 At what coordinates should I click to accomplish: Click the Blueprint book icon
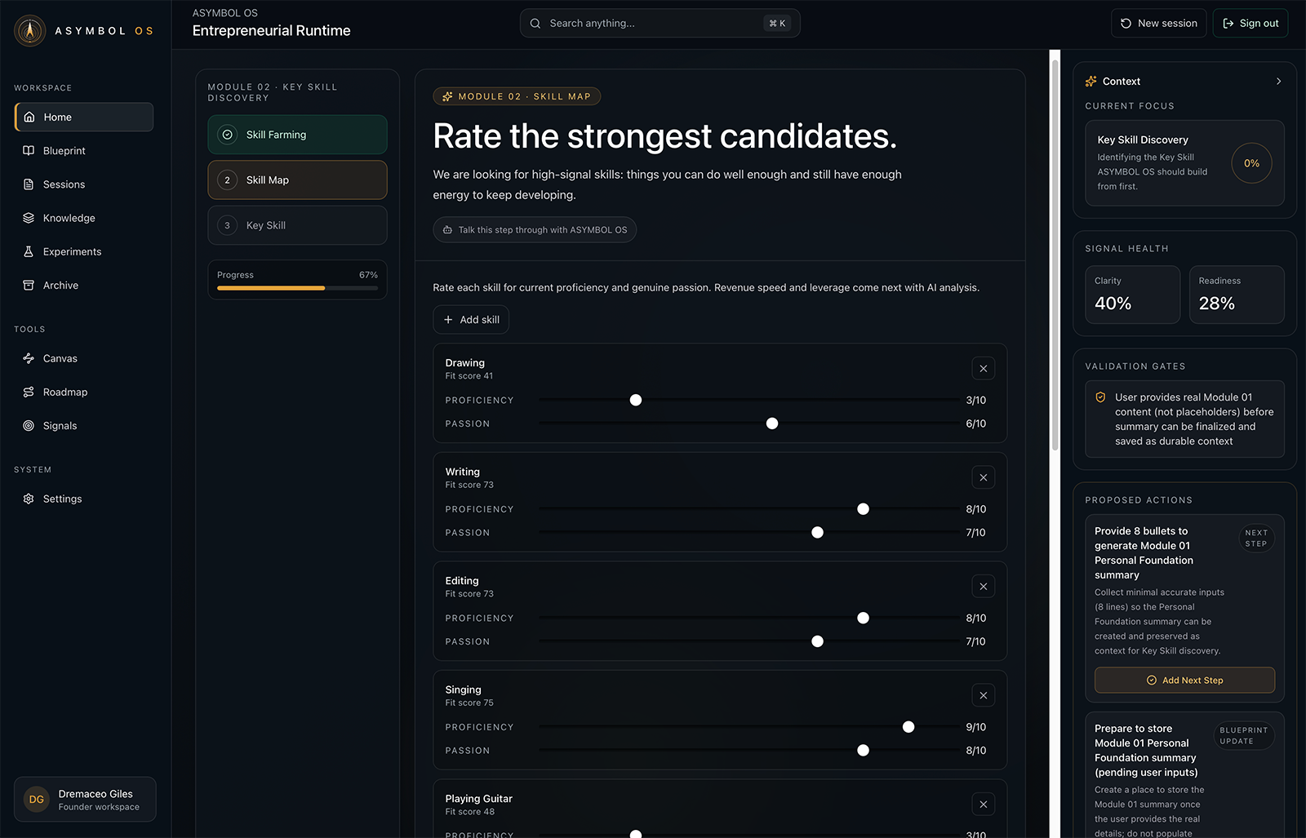click(29, 151)
